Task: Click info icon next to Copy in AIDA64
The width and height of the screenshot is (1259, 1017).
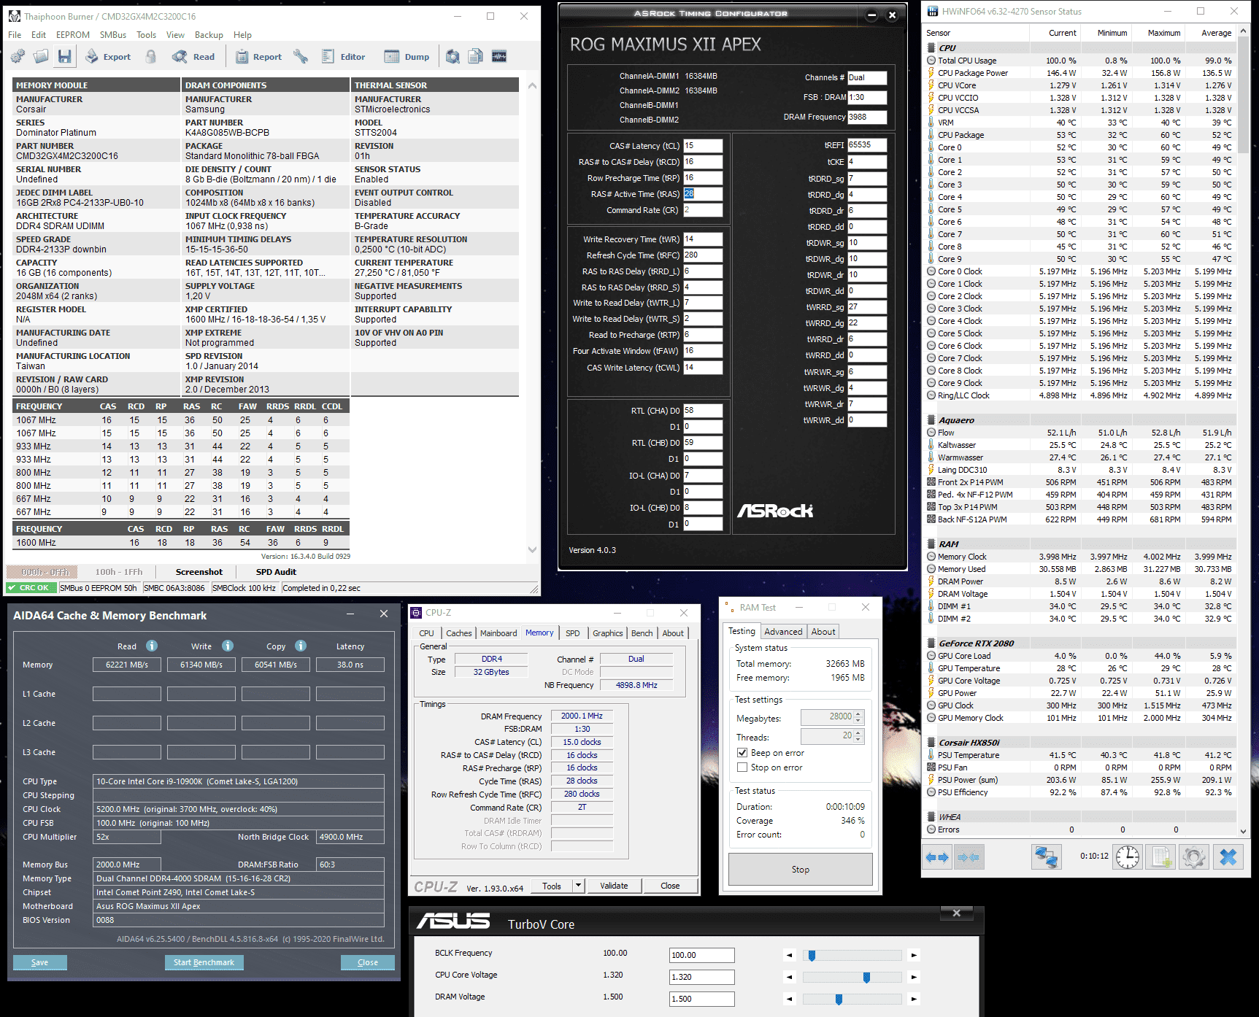Action: tap(301, 646)
